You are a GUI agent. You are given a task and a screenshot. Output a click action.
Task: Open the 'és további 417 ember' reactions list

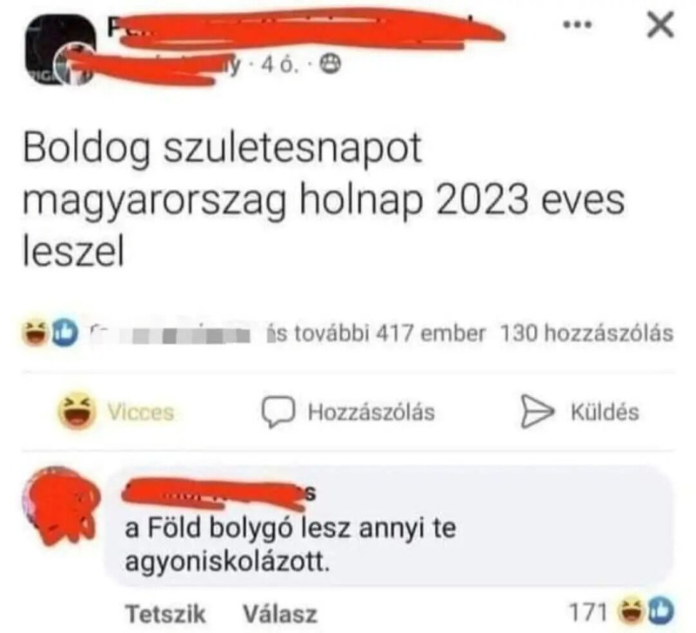(x=377, y=333)
